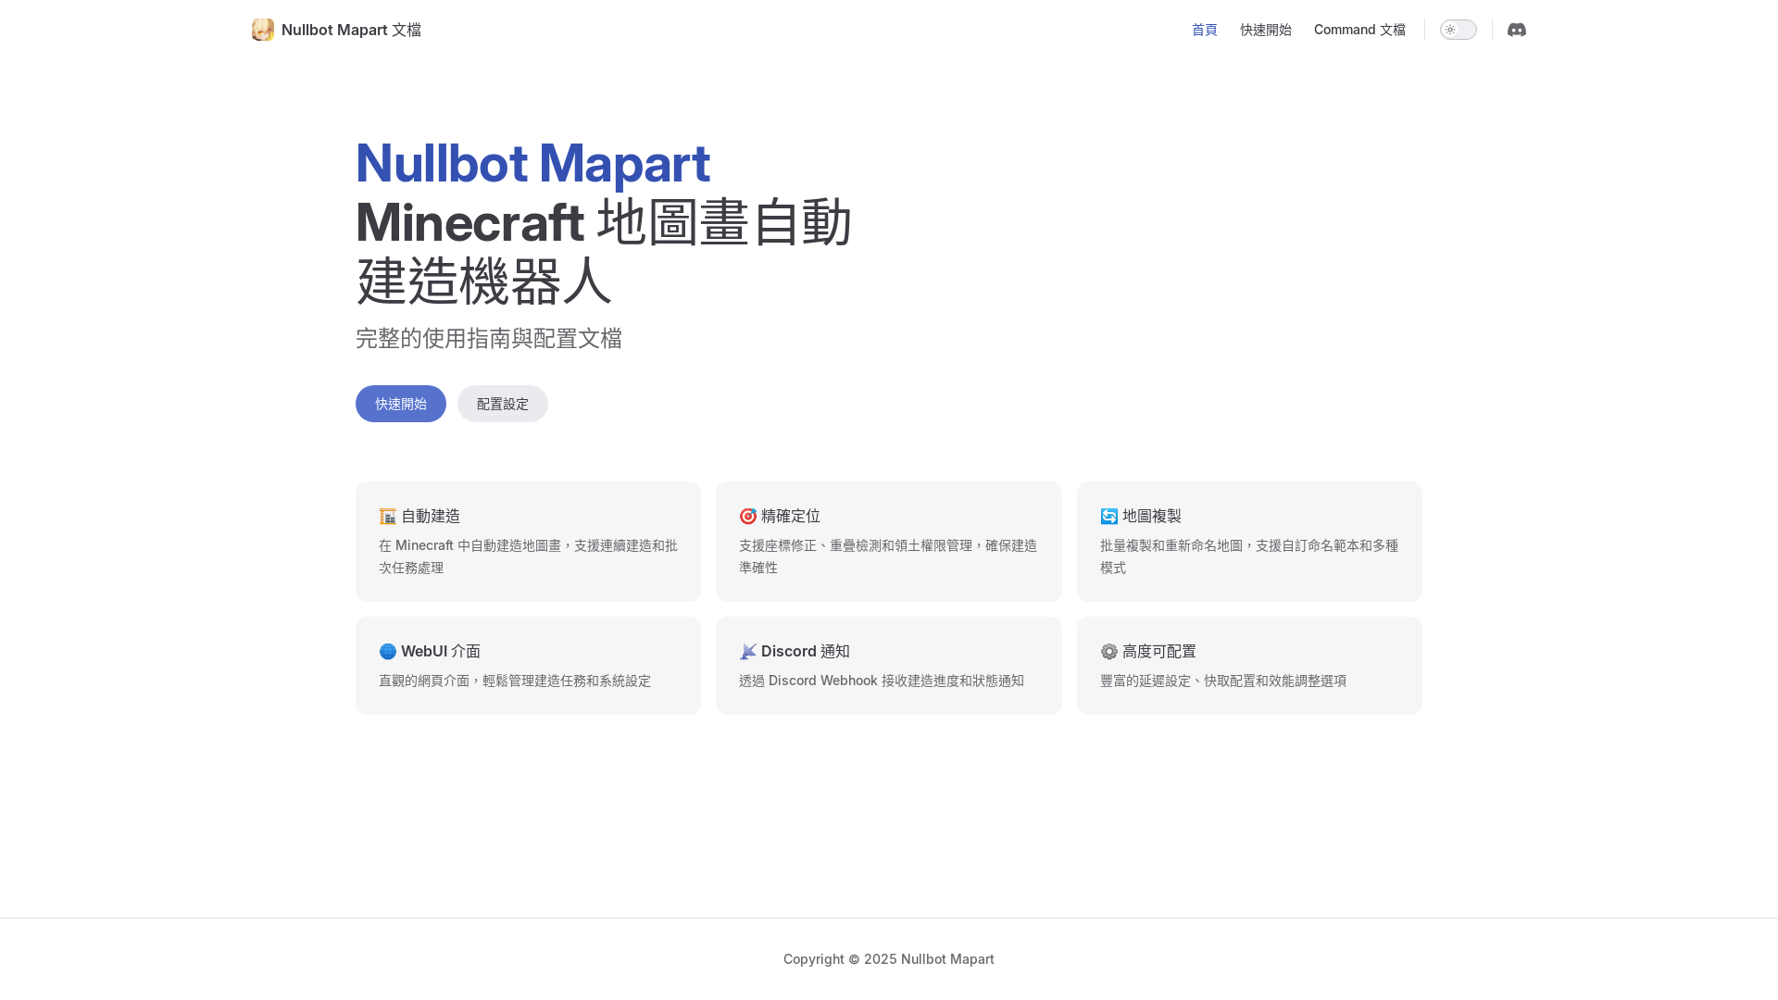Open the 首頁 nav item

pos(1205,30)
